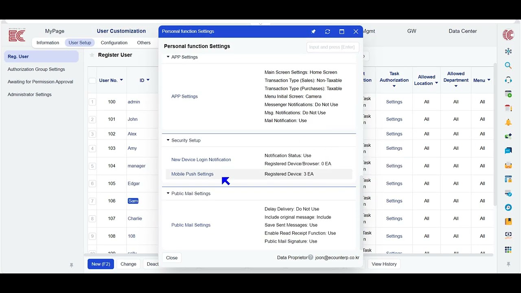Select row 1 checkbox for admin

pos(92,102)
